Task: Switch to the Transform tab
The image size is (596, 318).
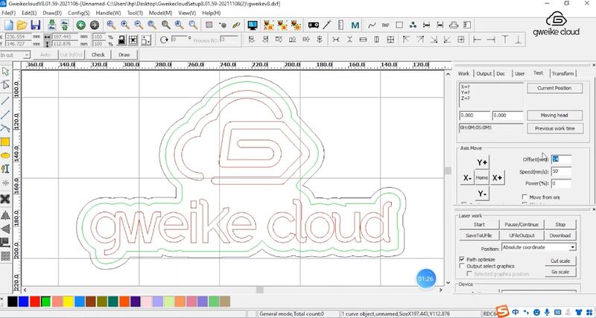Action: tap(562, 74)
